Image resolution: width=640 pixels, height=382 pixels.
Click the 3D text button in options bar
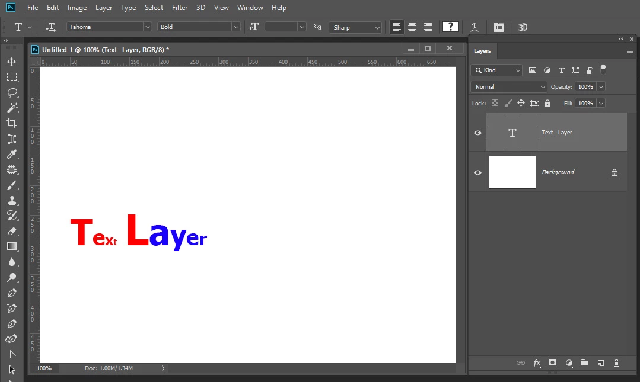tap(523, 27)
